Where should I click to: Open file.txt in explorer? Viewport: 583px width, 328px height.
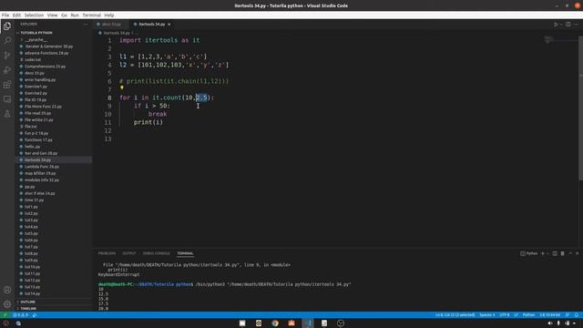[x=30, y=127]
